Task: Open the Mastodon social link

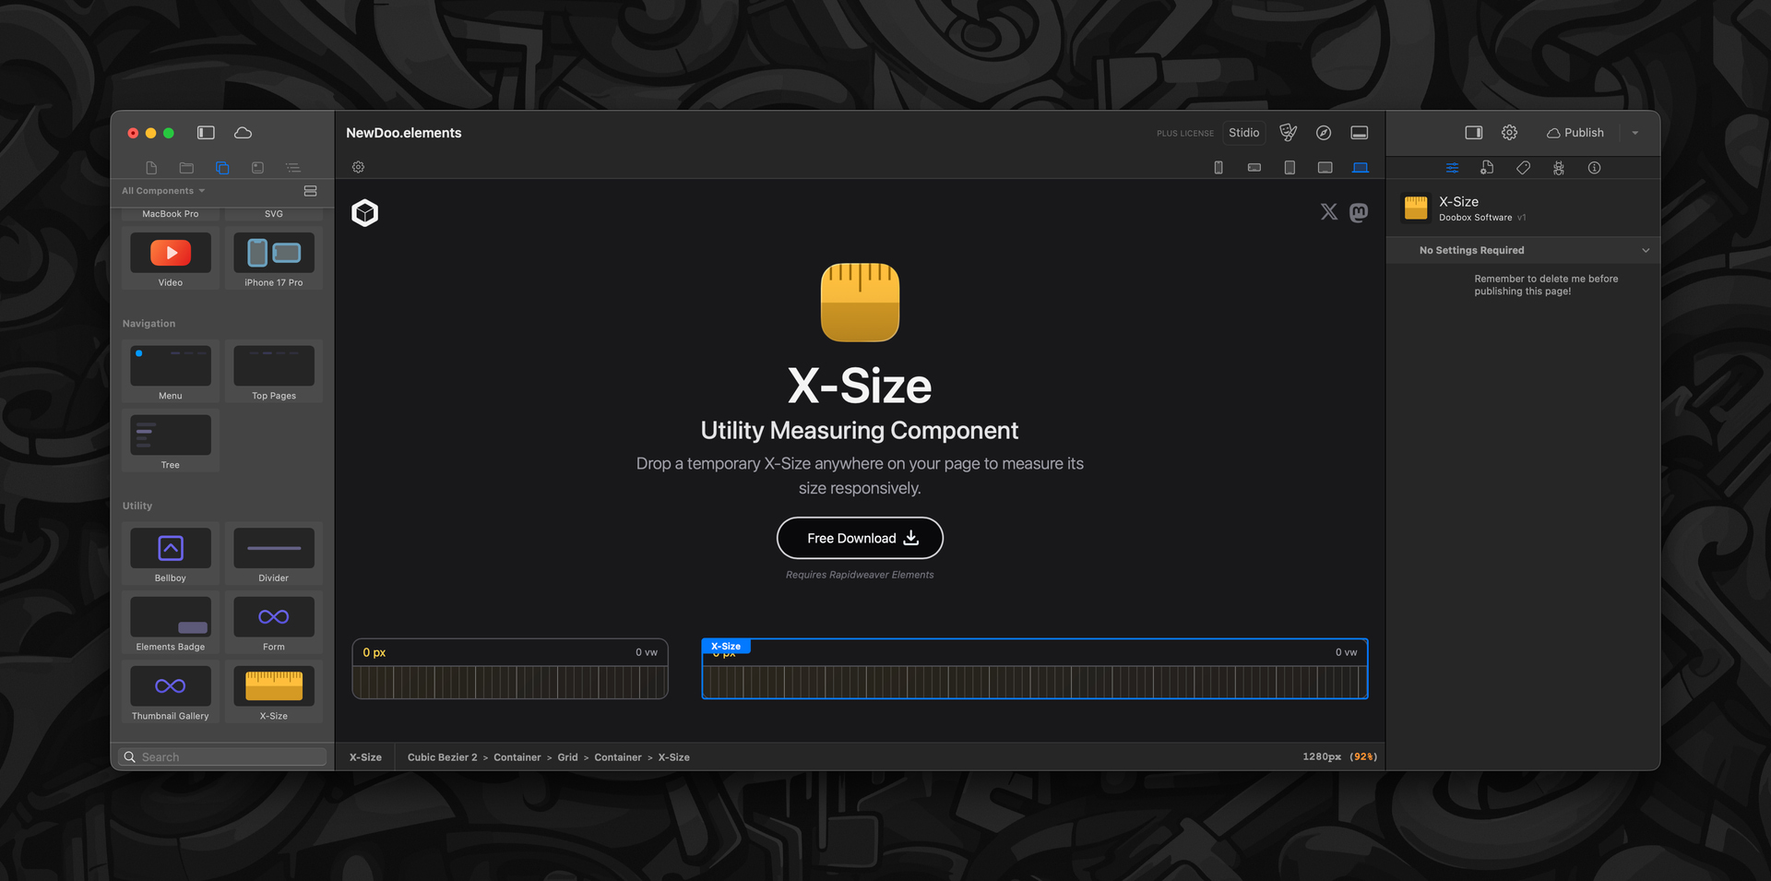Action: [x=1359, y=212]
